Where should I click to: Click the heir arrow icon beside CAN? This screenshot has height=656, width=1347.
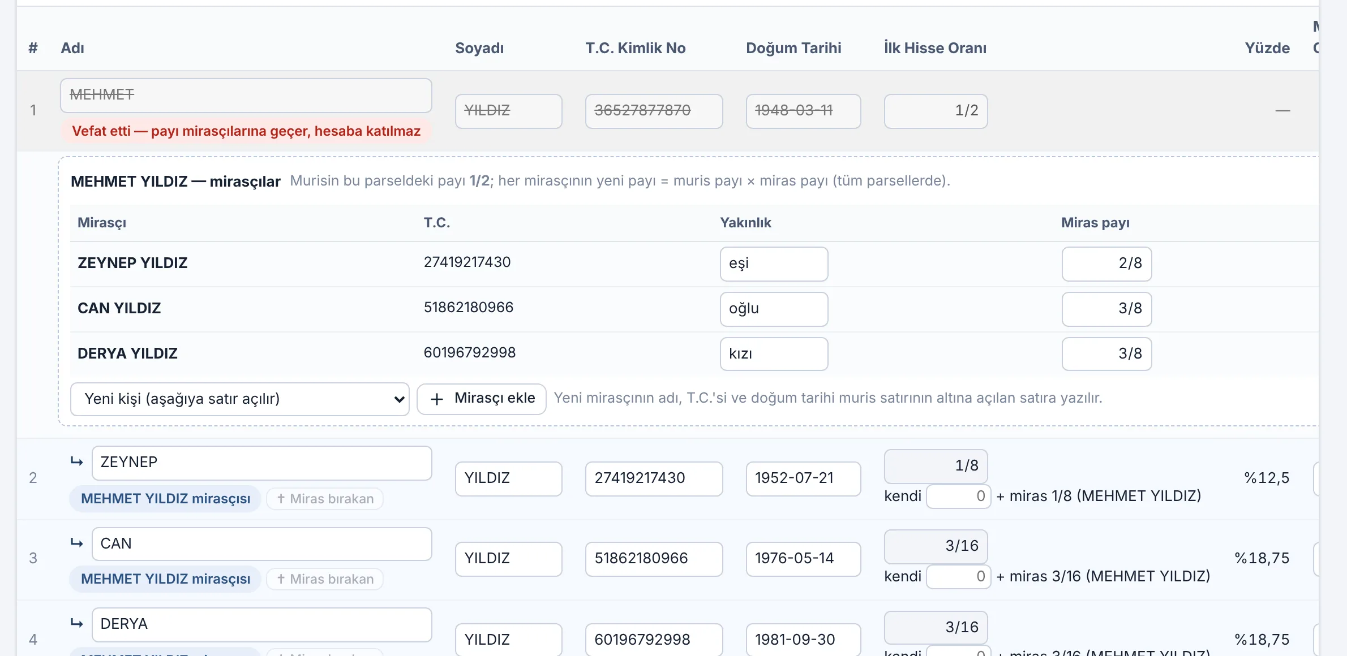point(77,543)
